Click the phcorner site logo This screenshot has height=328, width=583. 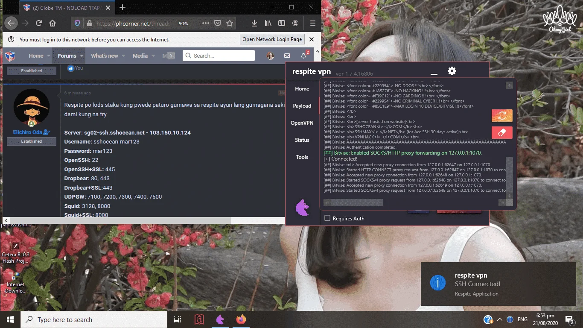pos(10,56)
